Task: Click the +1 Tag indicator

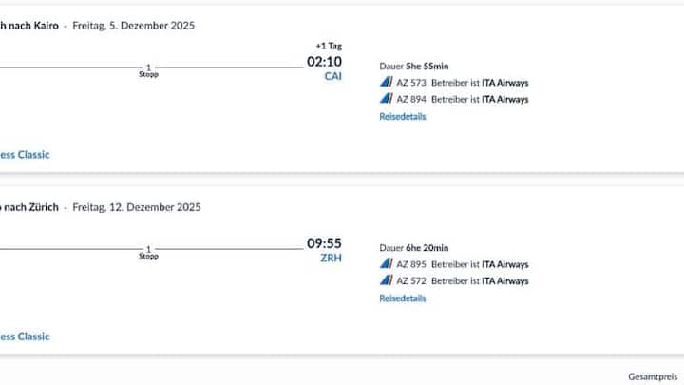Action: pyautogui.click(x=328, y=46)
